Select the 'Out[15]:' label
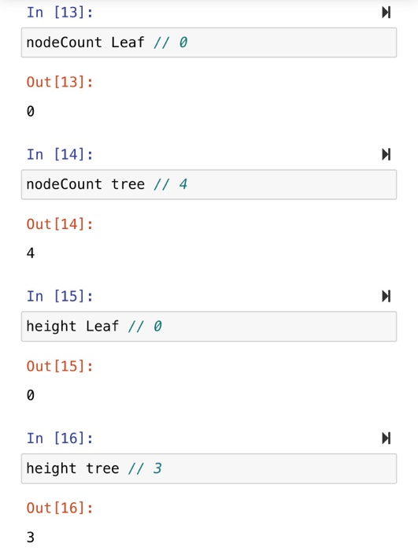Image resolution: width=418 pixels, height=551 pixels. coord(60,366)
